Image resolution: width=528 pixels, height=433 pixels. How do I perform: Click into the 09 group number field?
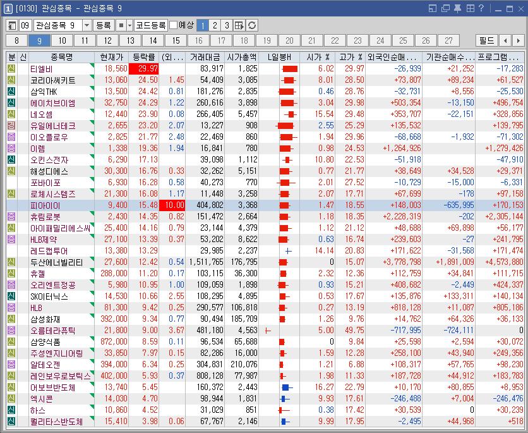[x=26, y=25]
